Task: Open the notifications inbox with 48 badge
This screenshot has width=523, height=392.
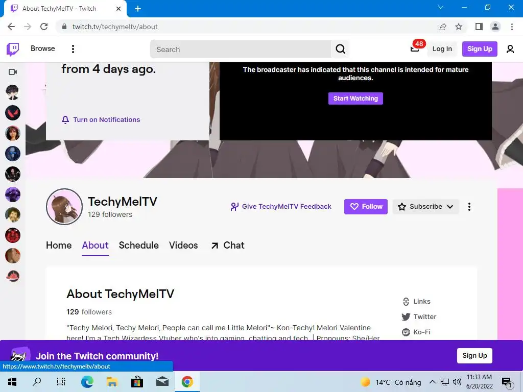Action: coord(415,48)
